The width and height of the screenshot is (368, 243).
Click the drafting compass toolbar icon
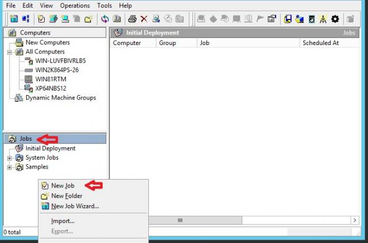pos(323,19)
